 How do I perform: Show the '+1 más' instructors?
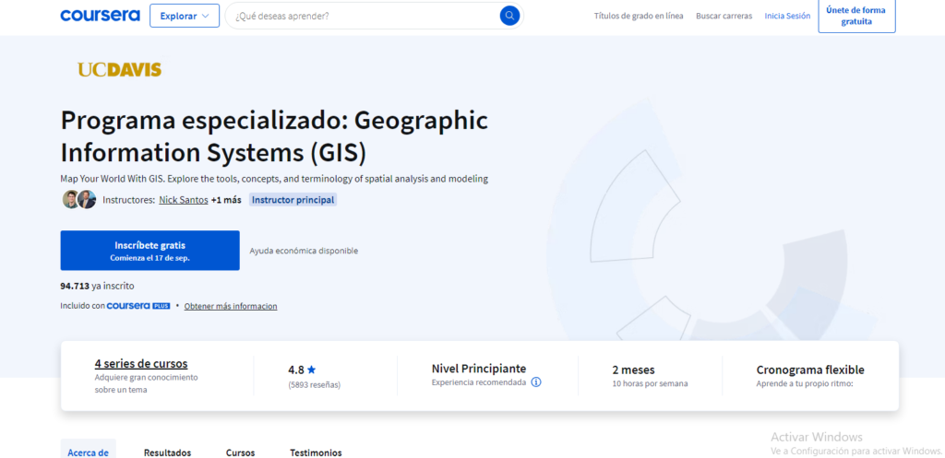226,200
